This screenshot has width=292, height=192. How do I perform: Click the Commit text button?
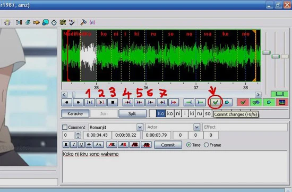[x=168, y=145]
